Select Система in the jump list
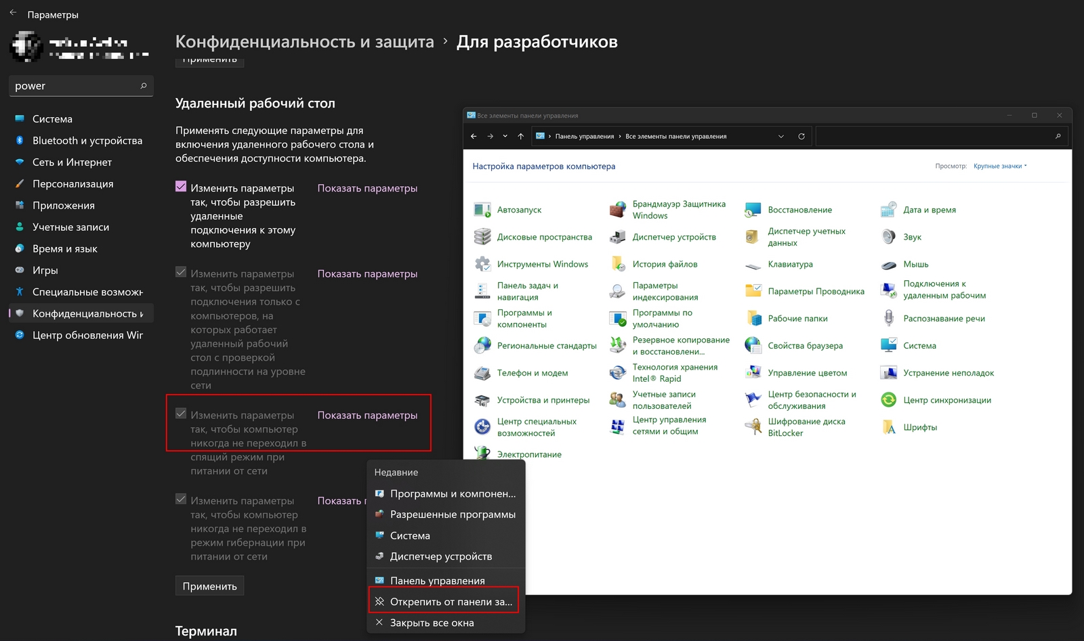Viewport: 1084px width, 641px height. tap(446, 535)
